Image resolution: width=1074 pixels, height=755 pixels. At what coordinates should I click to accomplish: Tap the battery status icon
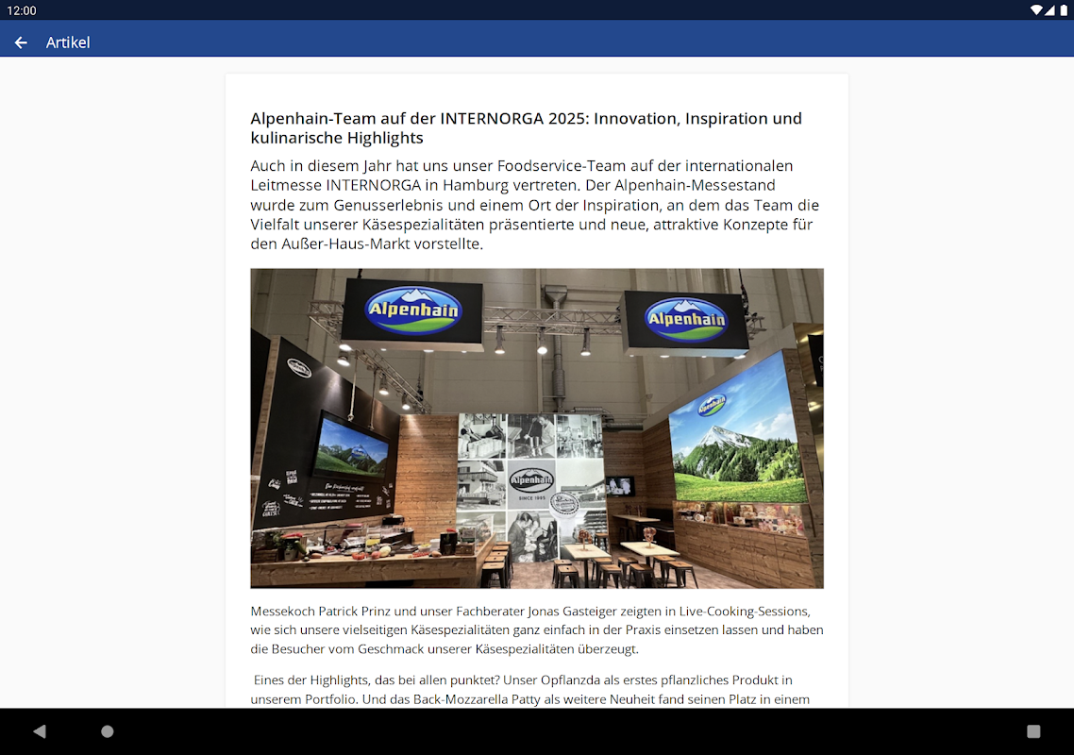1063,10
